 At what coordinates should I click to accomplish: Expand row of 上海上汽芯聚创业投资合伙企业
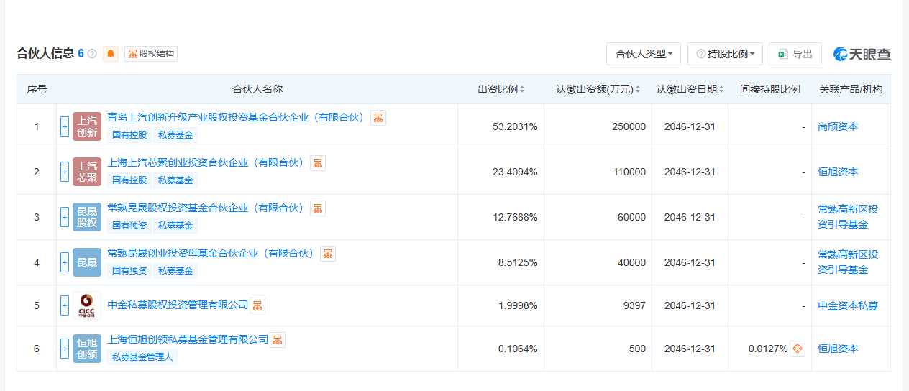coord(65,172)
